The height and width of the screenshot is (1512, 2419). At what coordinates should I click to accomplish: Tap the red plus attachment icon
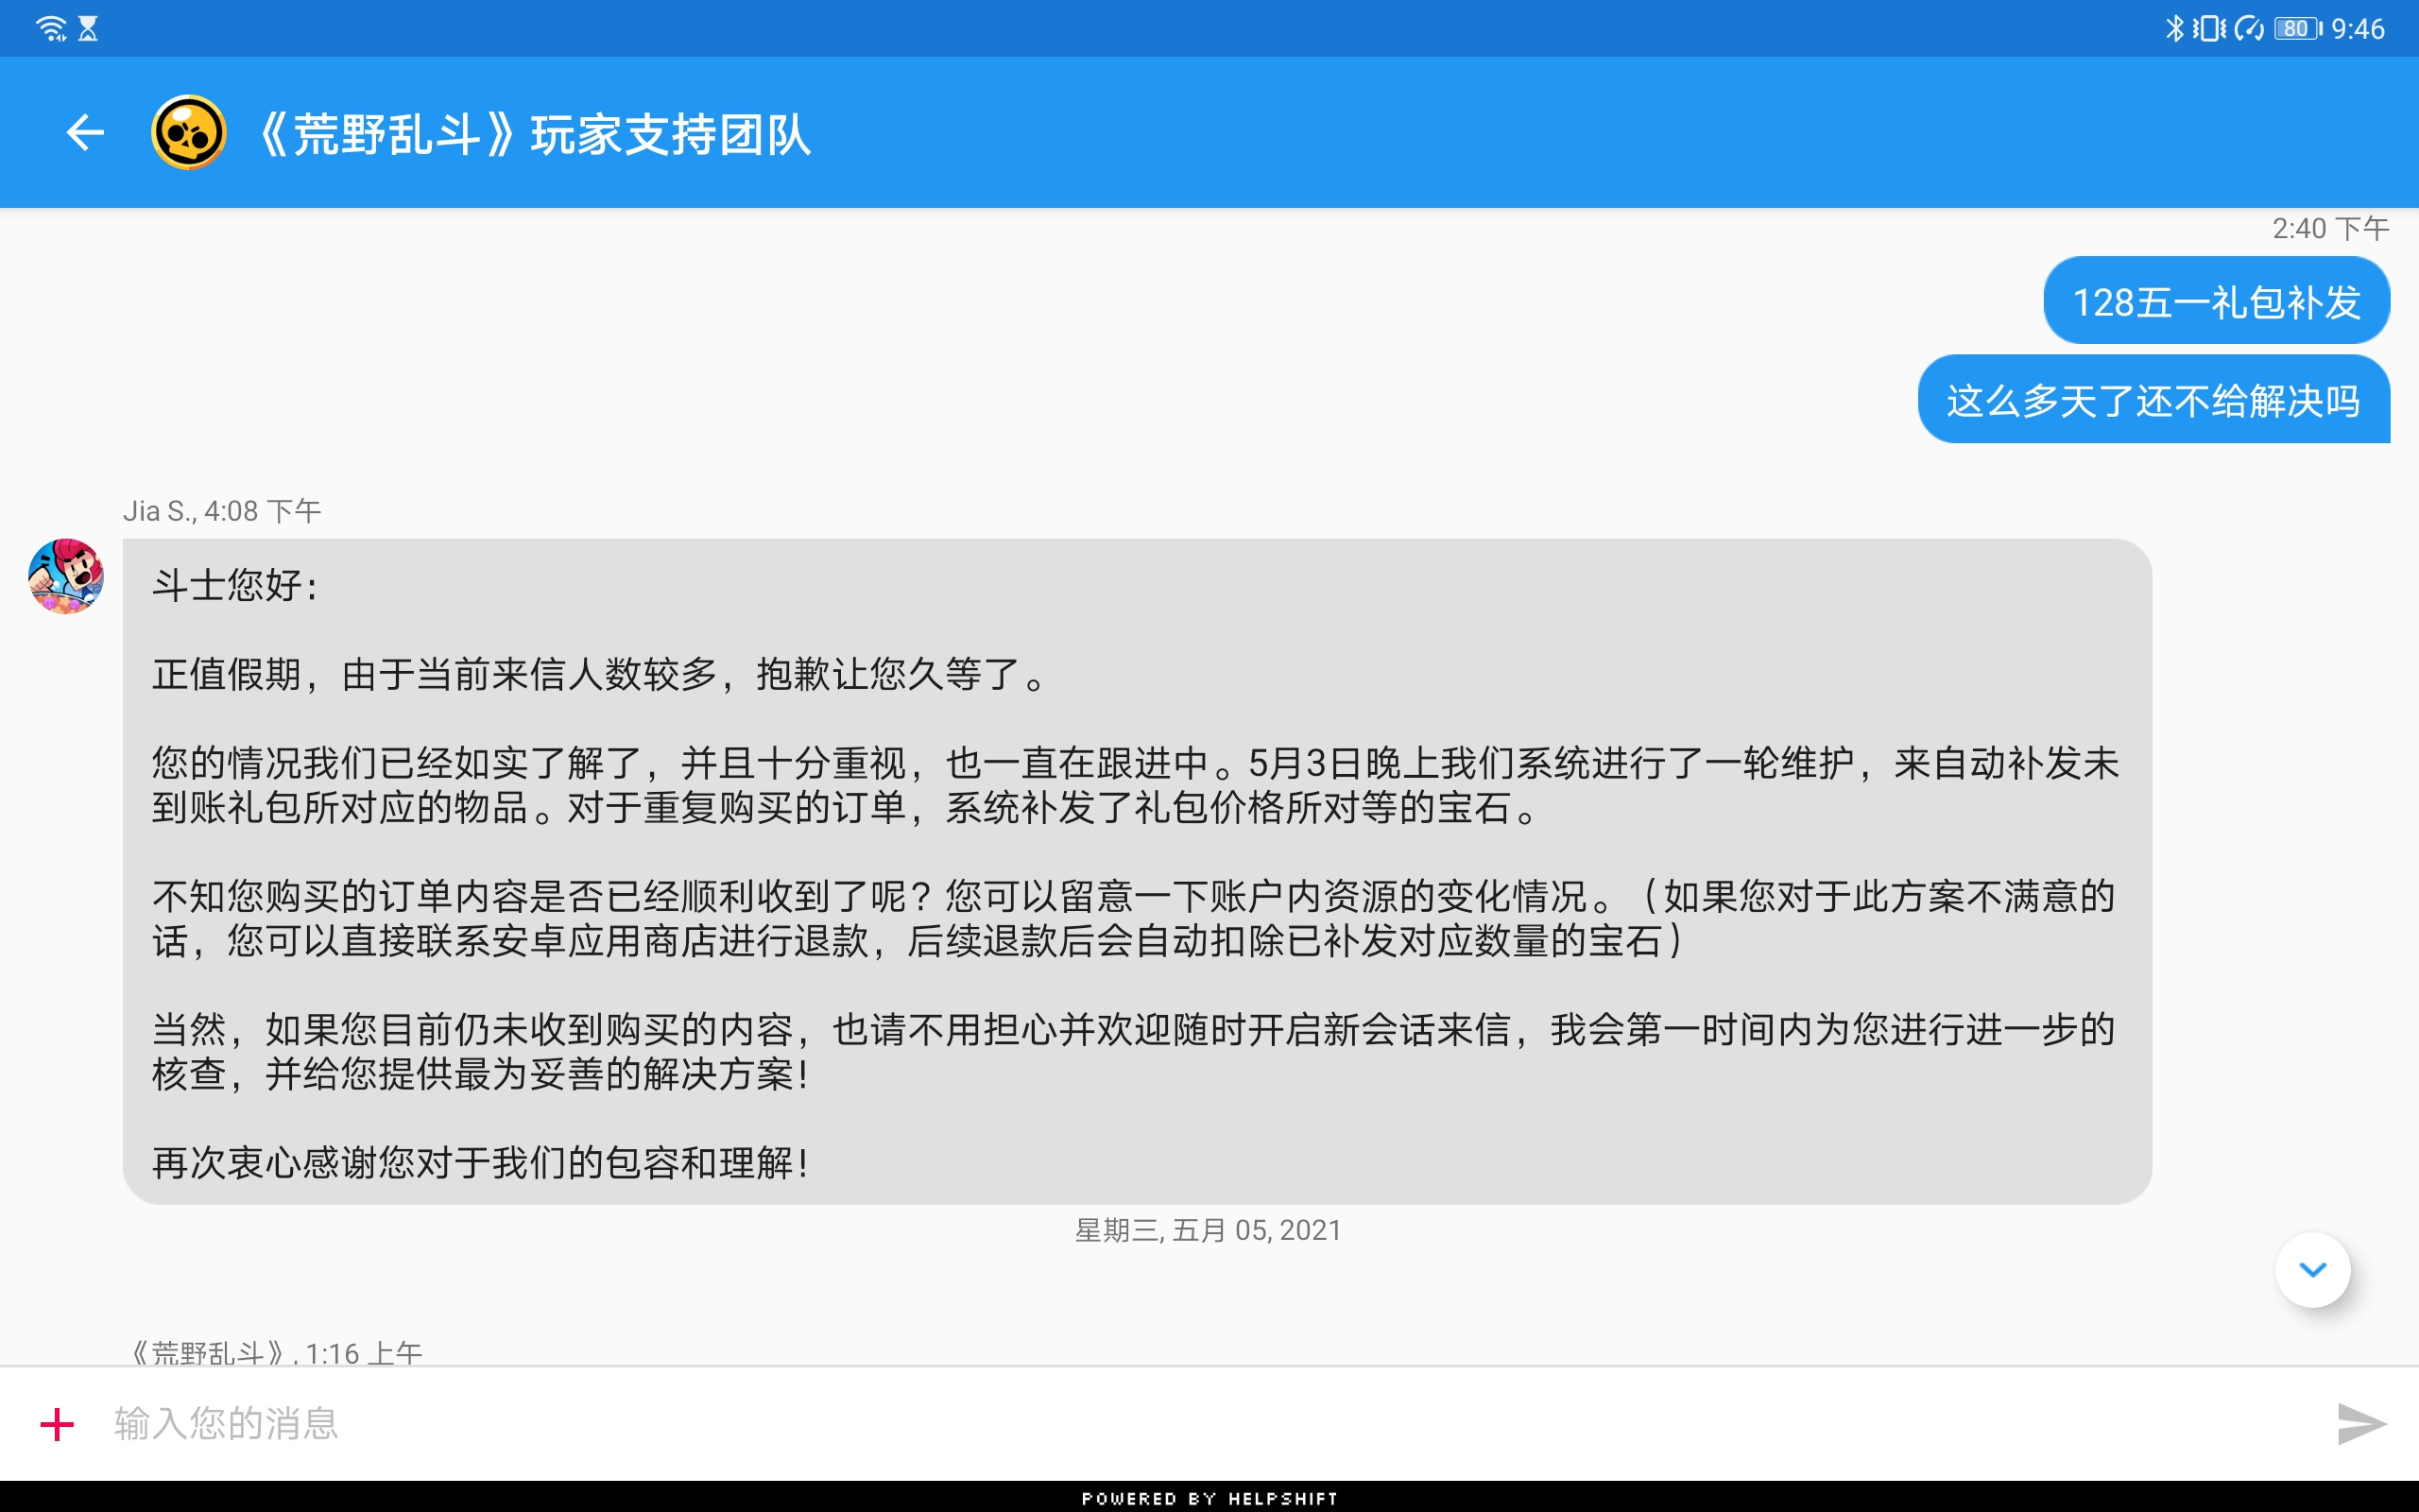click(57, 1424)
